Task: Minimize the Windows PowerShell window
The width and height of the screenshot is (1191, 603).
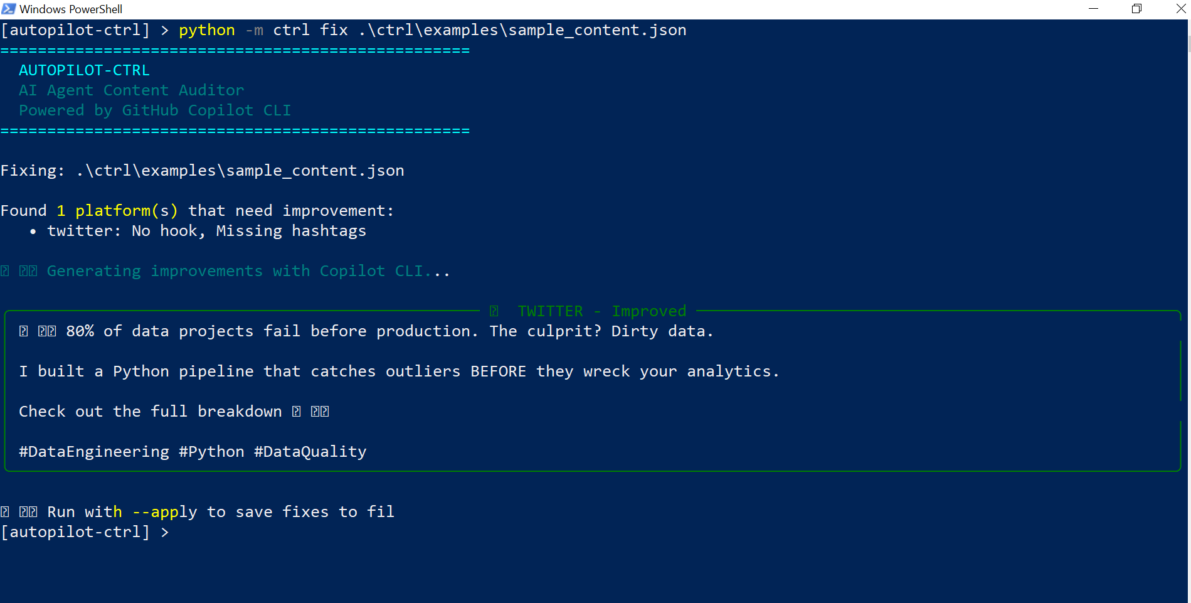Action: (x=1093, y=9)
